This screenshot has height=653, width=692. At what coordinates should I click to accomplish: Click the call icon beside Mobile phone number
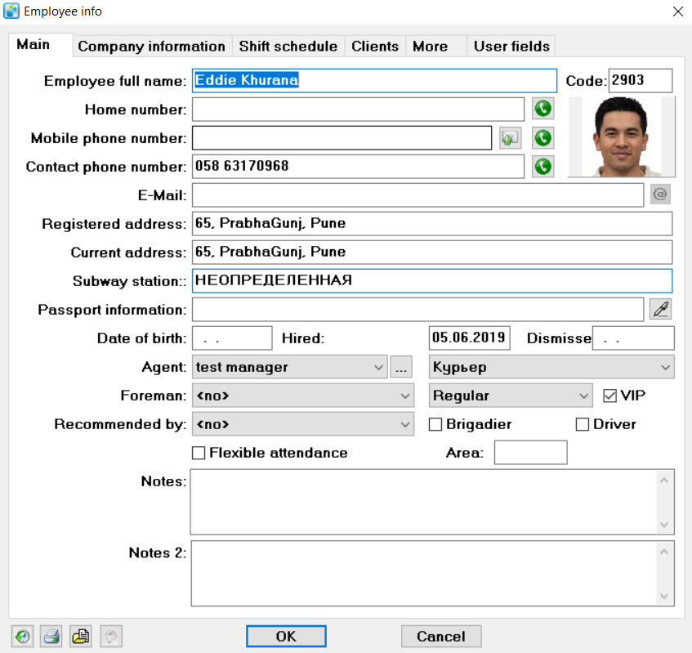point(542,138)
